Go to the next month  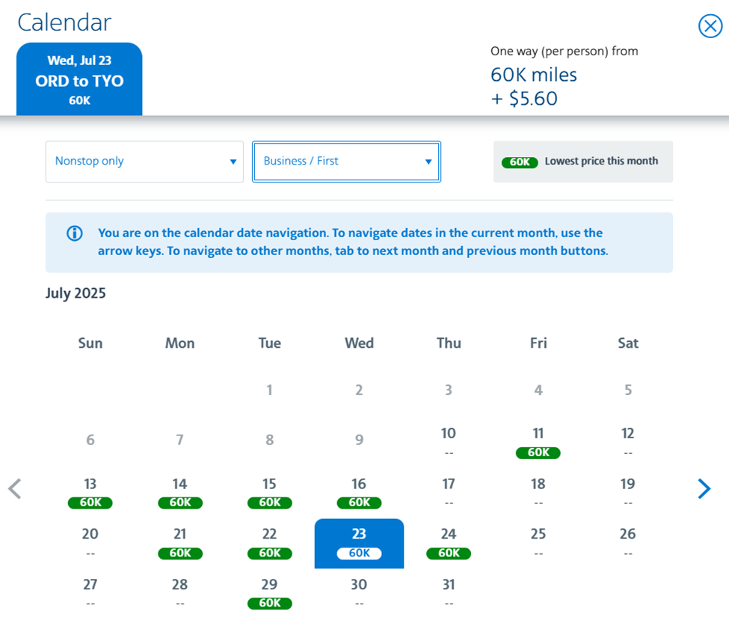(x=704, y=488)
